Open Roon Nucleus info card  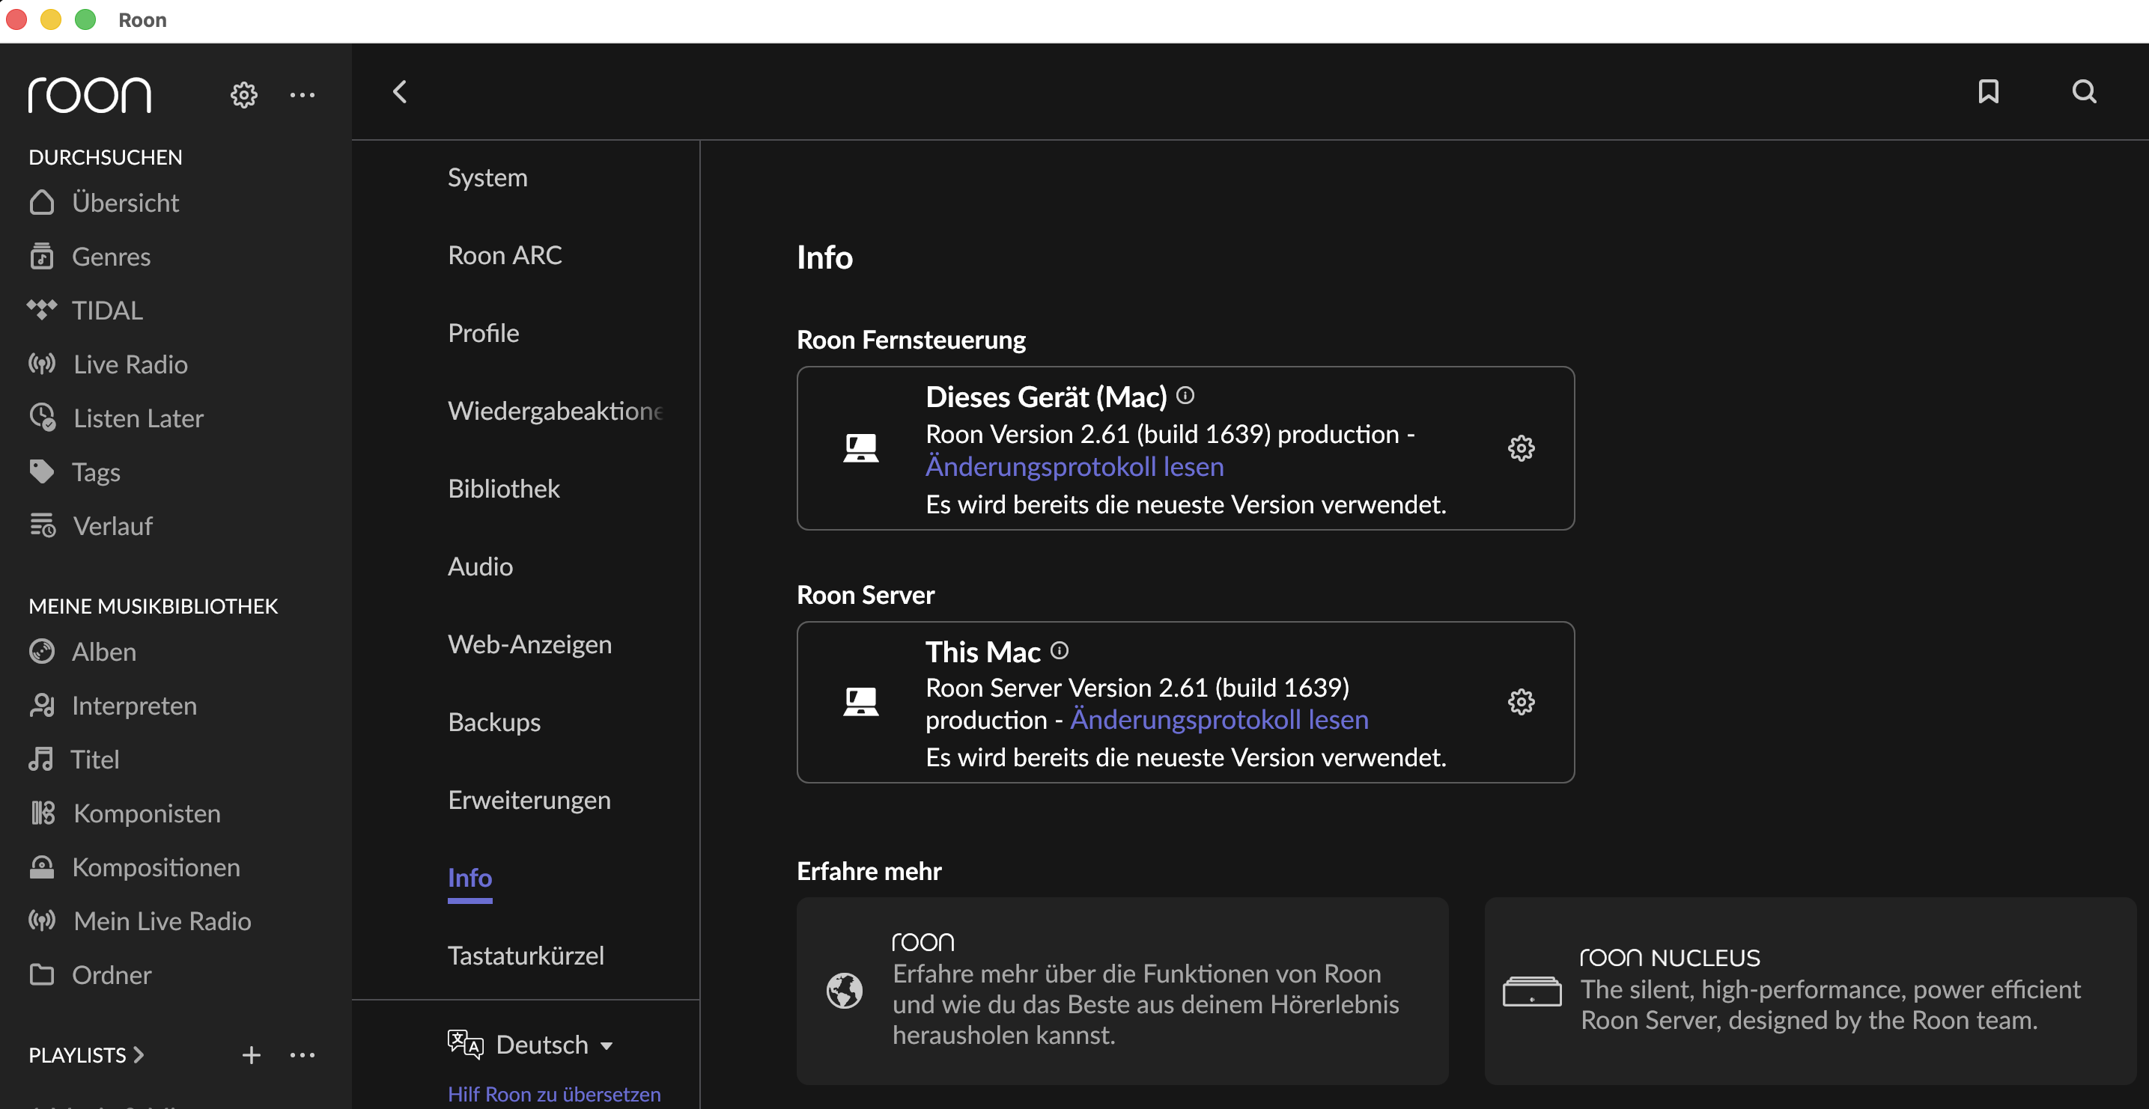click(x=1808, y=991)
